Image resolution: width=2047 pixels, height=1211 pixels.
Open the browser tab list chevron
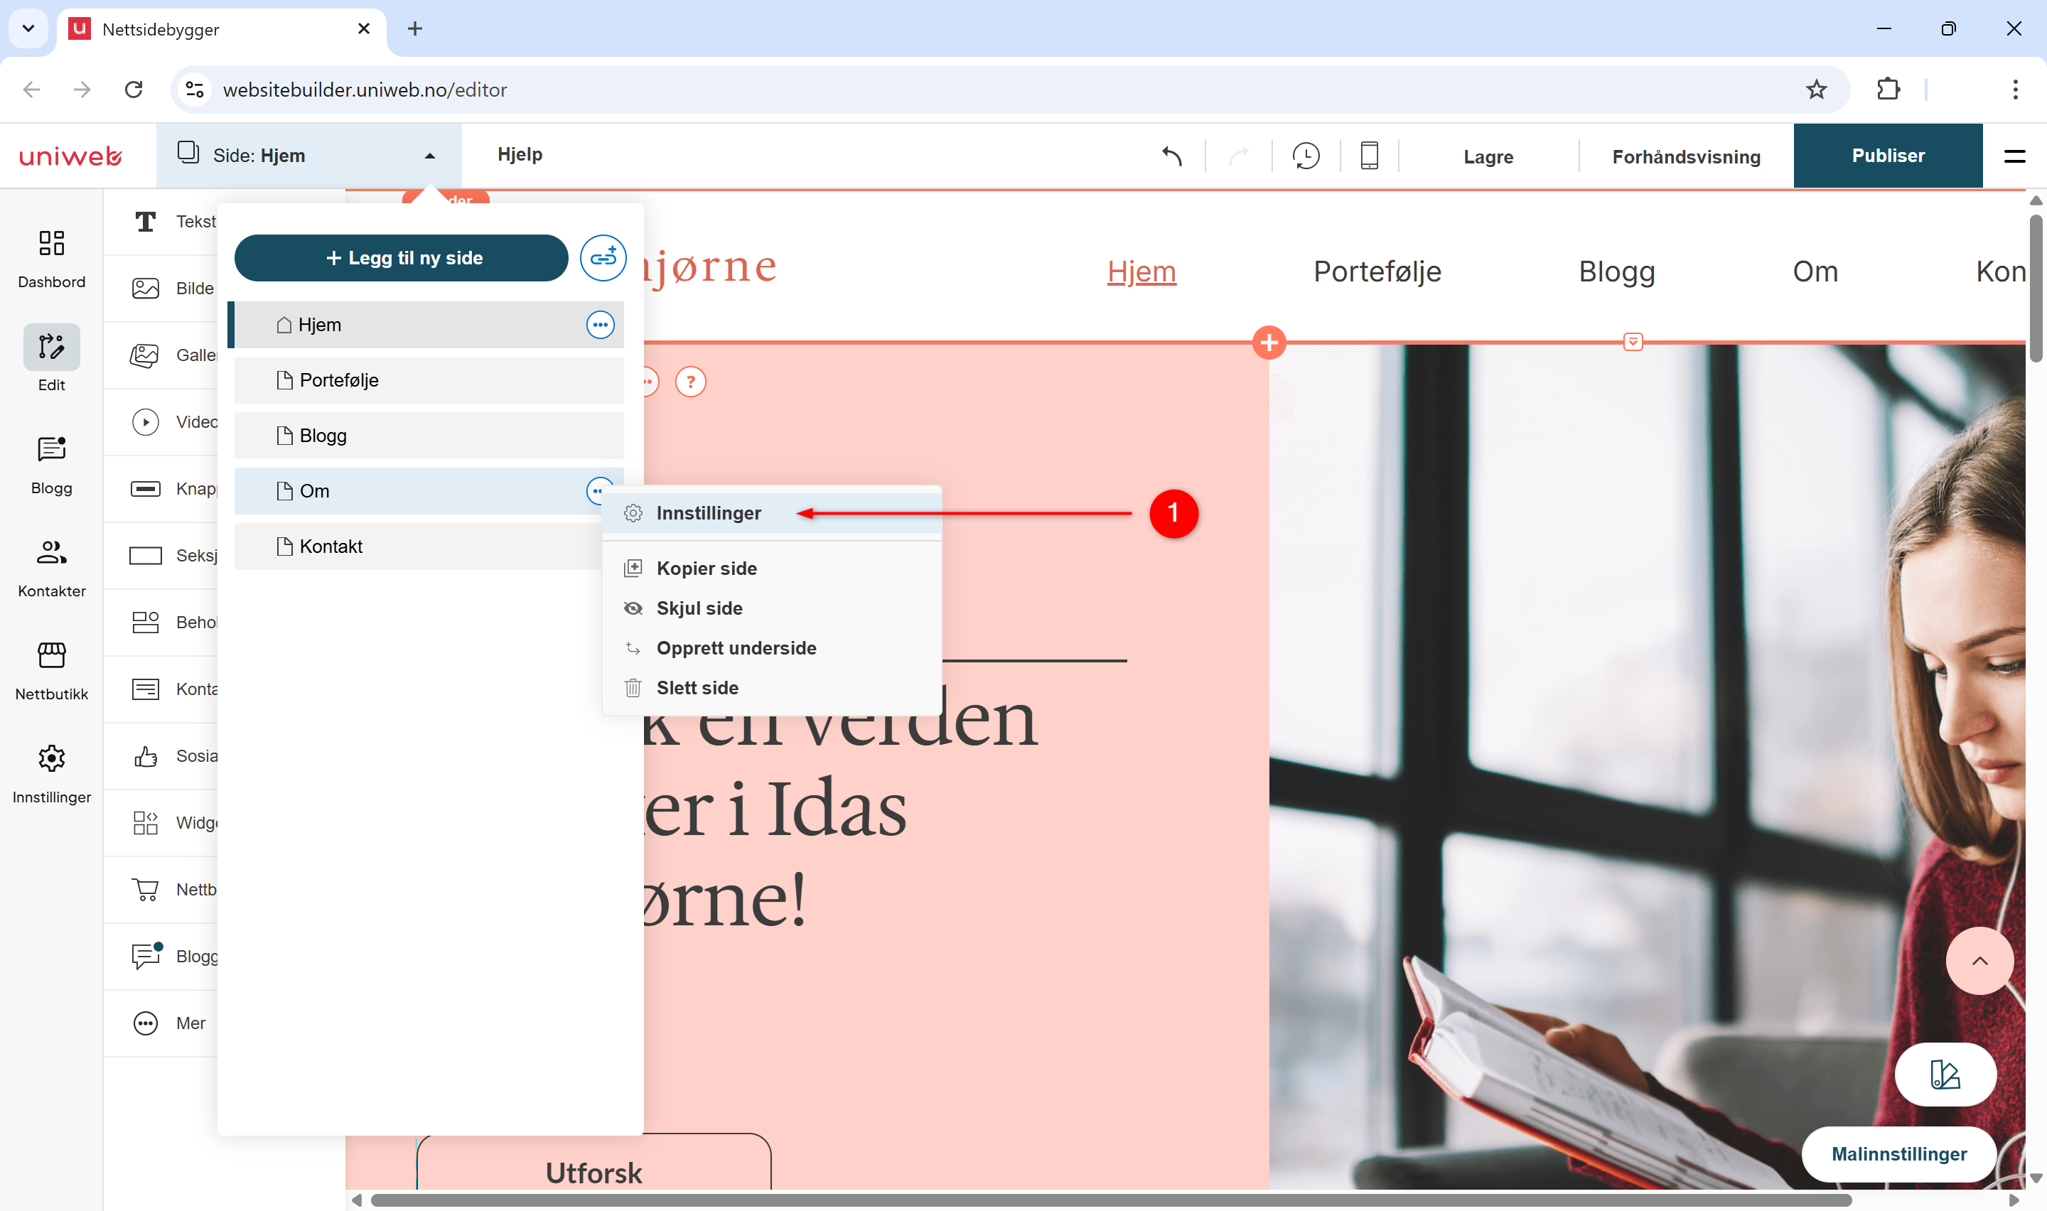(x=28, y=28)
